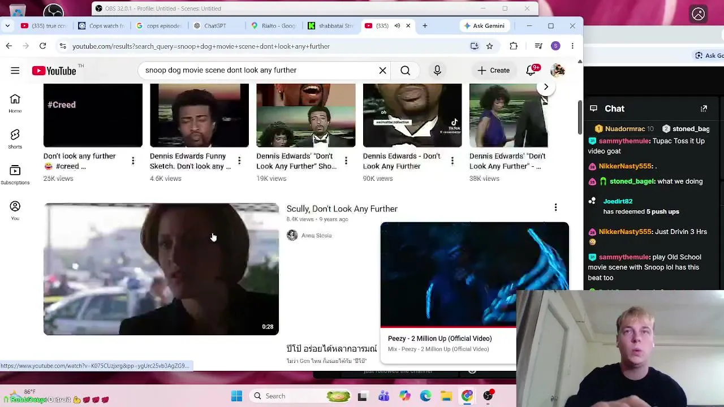724x407 pixels.
Task: Close the active YouTube tab
Action: [408, 25]
